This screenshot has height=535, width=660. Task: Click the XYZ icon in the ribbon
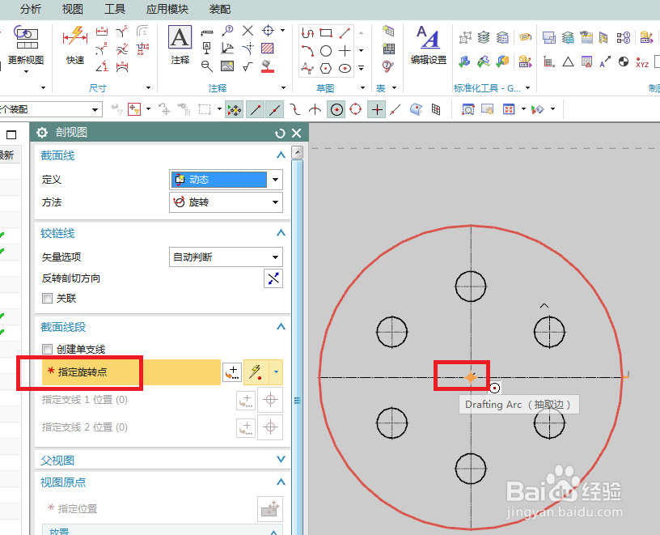(642, 62)
